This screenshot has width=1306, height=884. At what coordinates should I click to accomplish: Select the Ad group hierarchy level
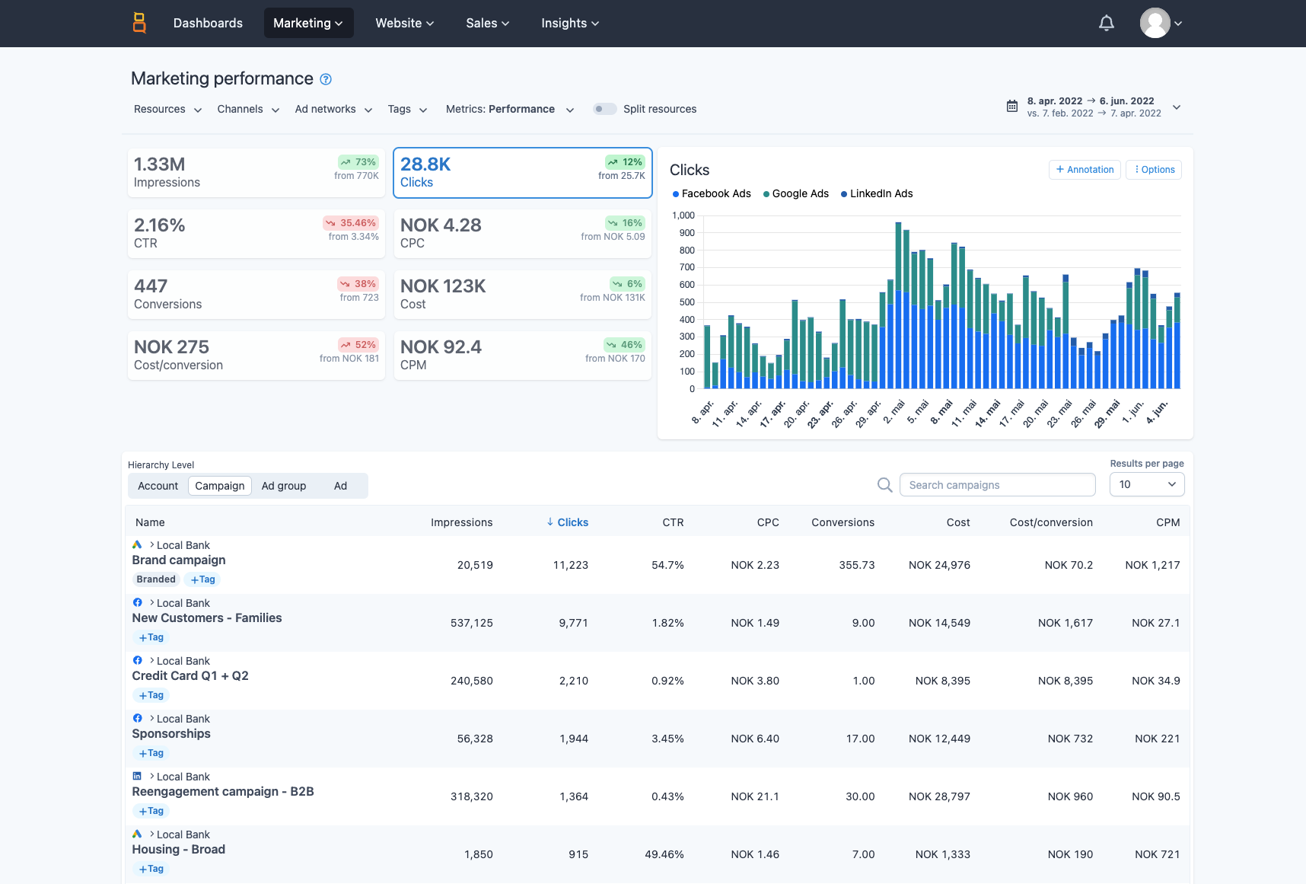[284, 486]
